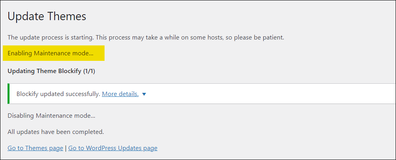Click the Blockify updated successfully message
The width and height of the screenshot is (396, 160).
pyautogui.click(x=58, y=94)
